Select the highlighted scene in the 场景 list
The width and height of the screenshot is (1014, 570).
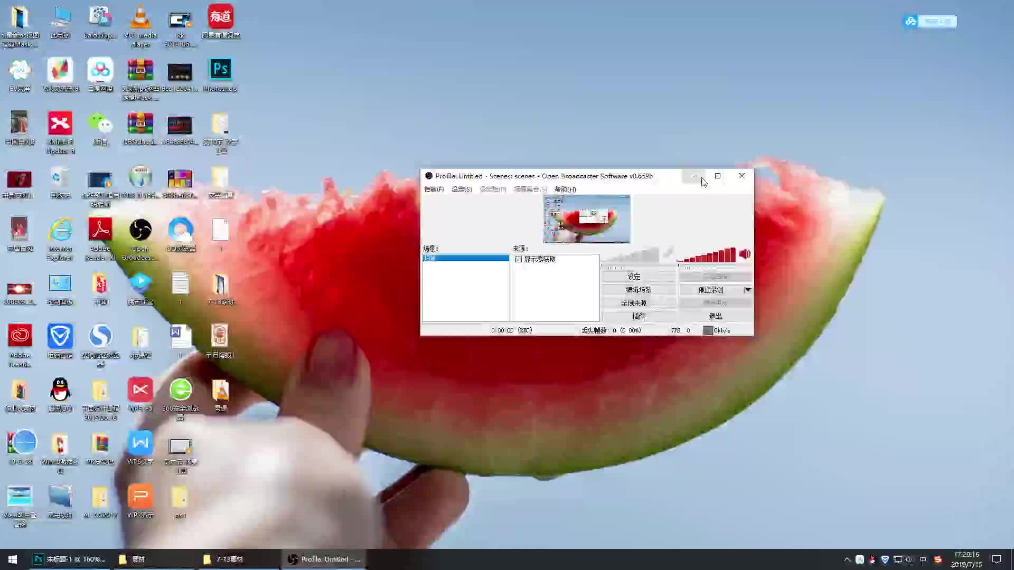coord(465,258)
